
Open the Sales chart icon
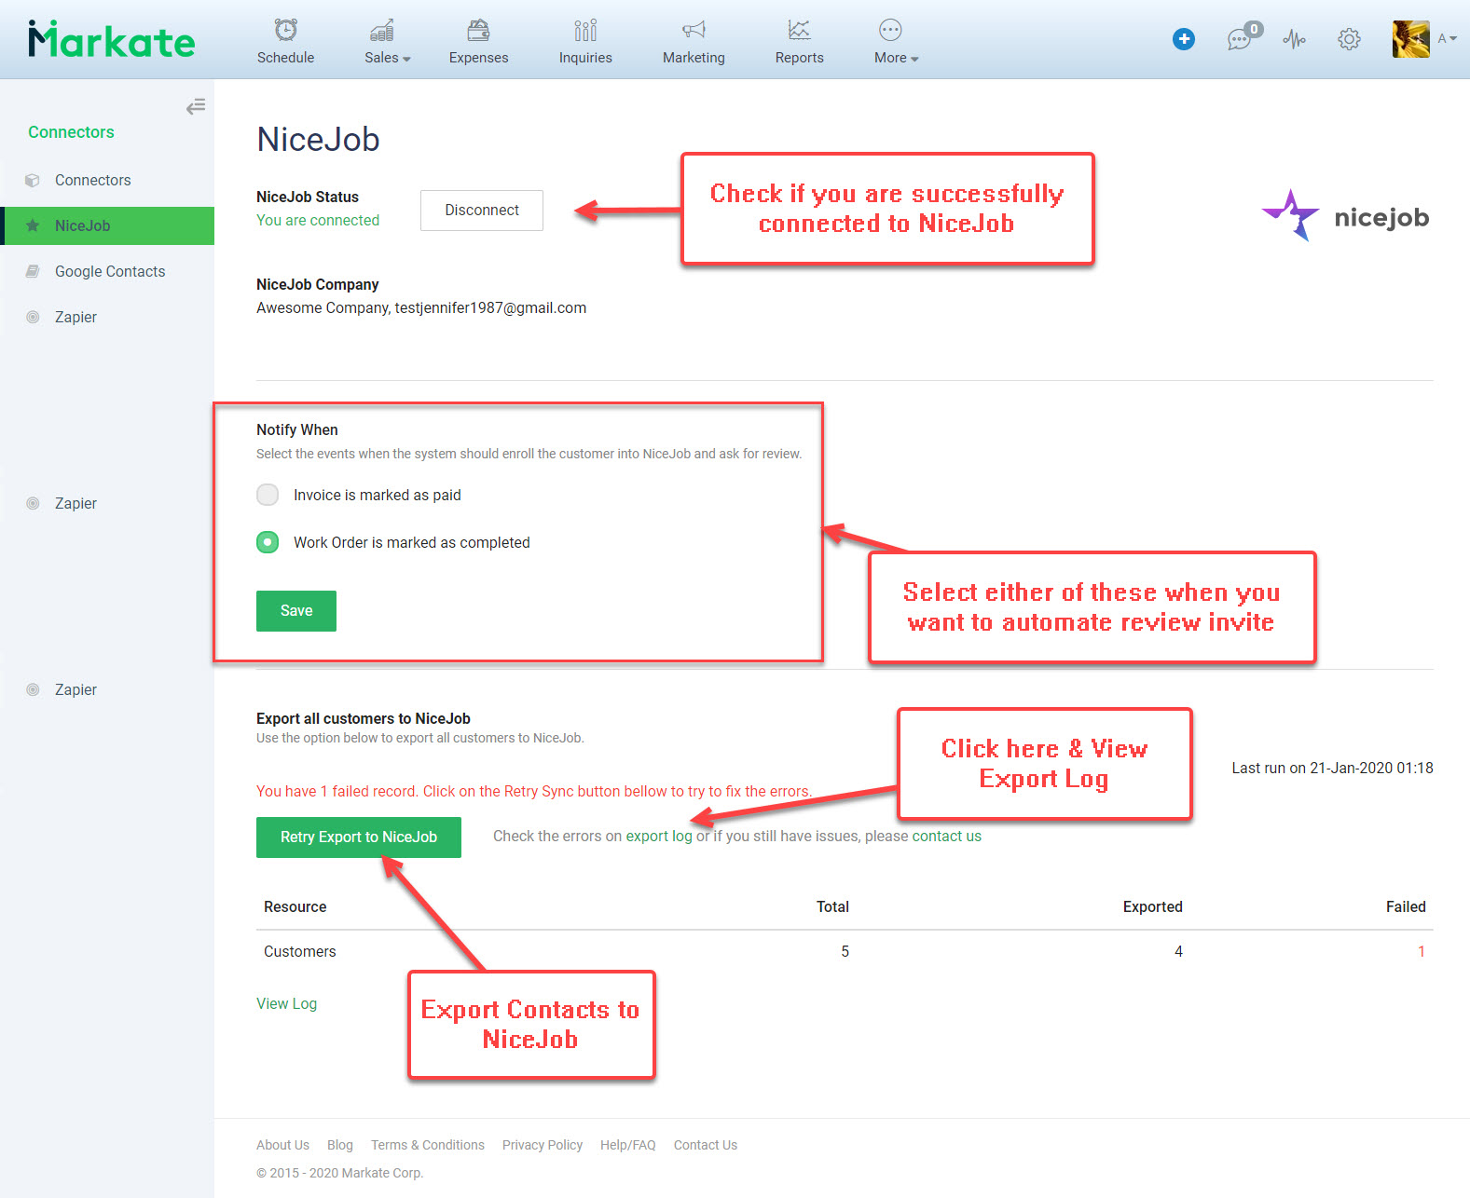click(382, 31)
